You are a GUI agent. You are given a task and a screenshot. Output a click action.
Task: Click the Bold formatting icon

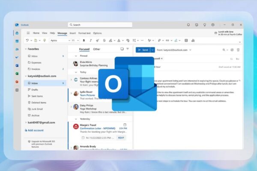click(x=84, y=40)
